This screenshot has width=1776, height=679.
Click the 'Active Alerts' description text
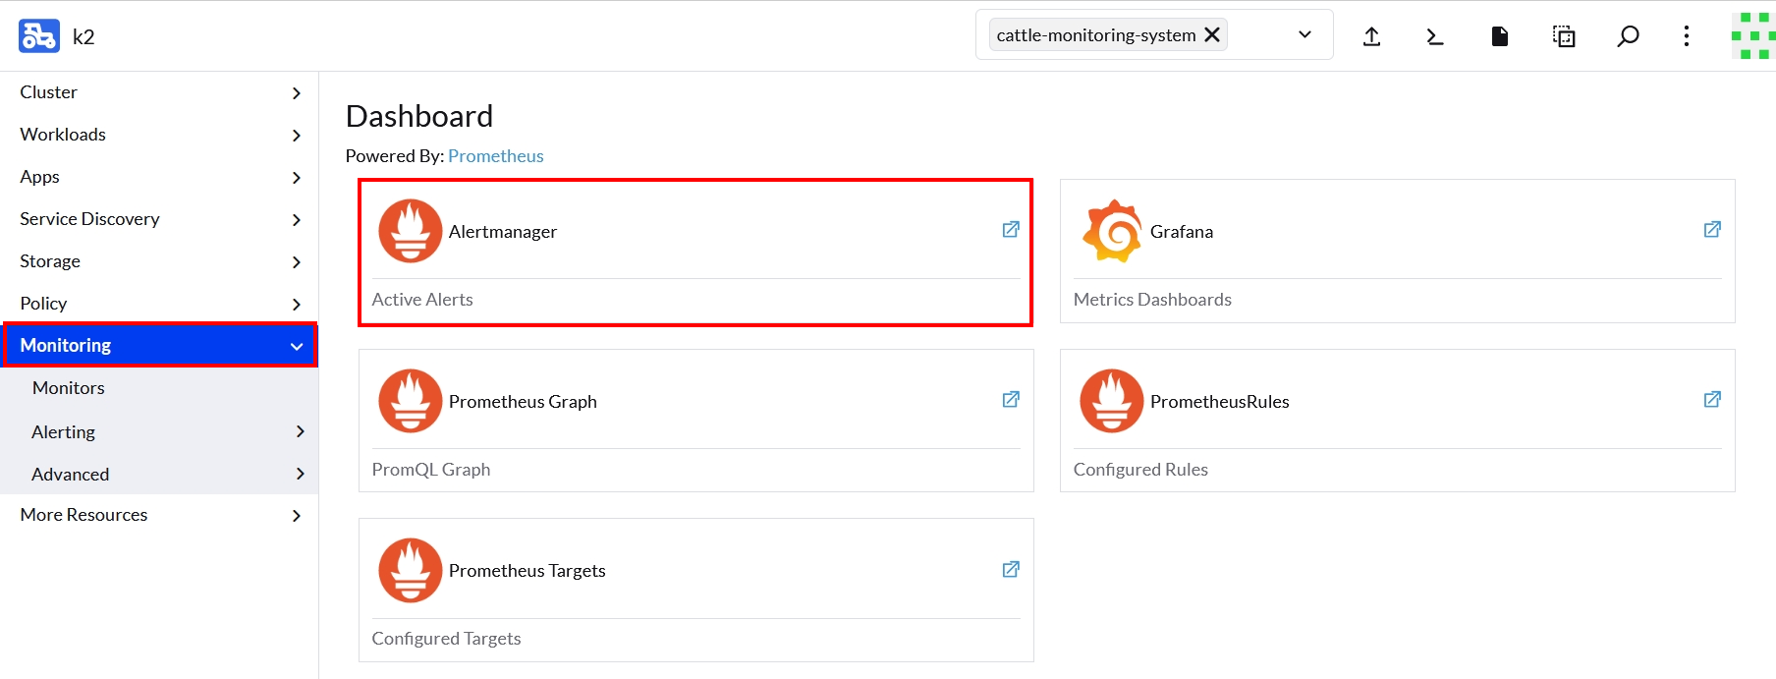click(x=422, y=299)
